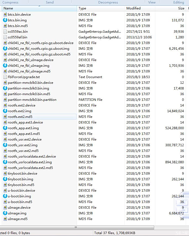Click the tinyboot.bin.md5 file icon
This screenshot has height=236, width=189.
point(5,185)
